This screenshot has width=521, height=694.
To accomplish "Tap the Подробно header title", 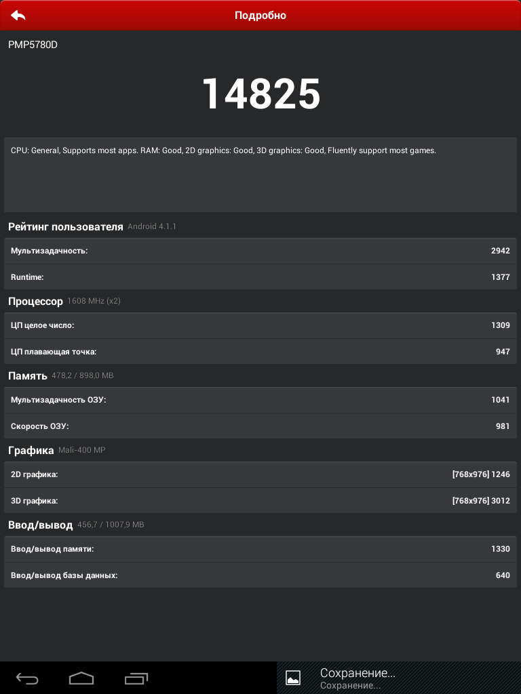I will point(260,15).
